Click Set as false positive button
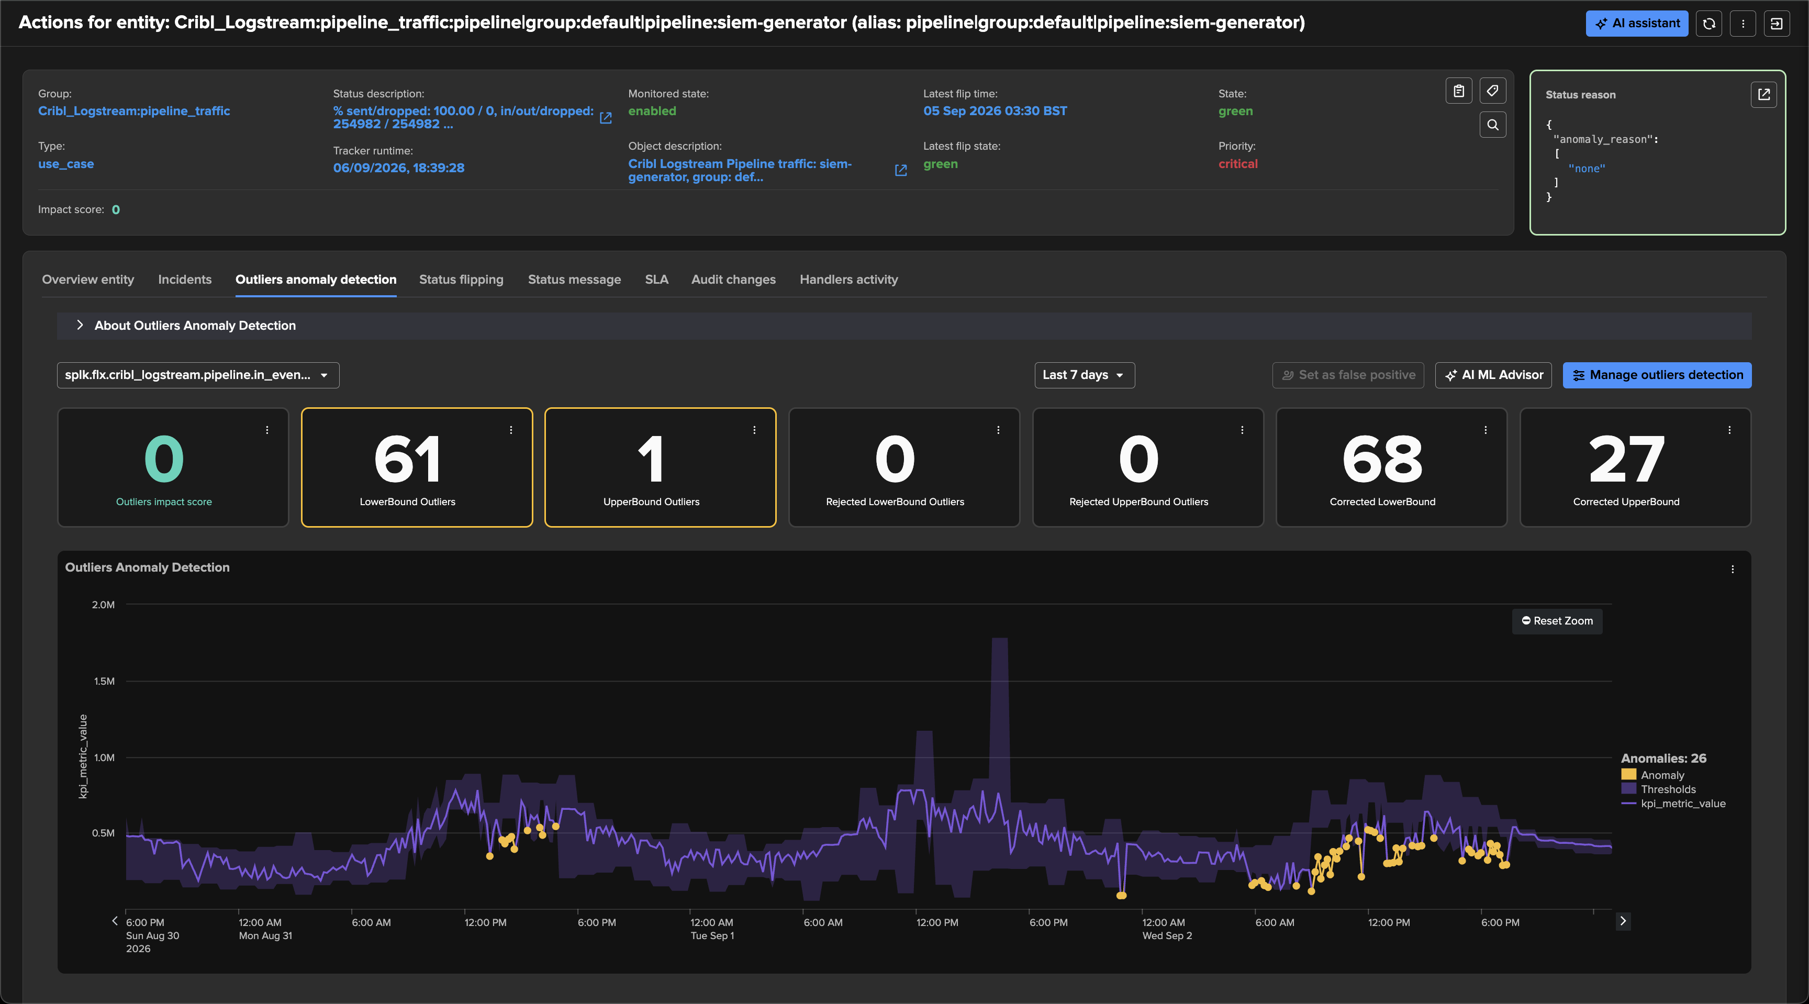The height and width of the screenshot is (1004, 1809). 1348,375
